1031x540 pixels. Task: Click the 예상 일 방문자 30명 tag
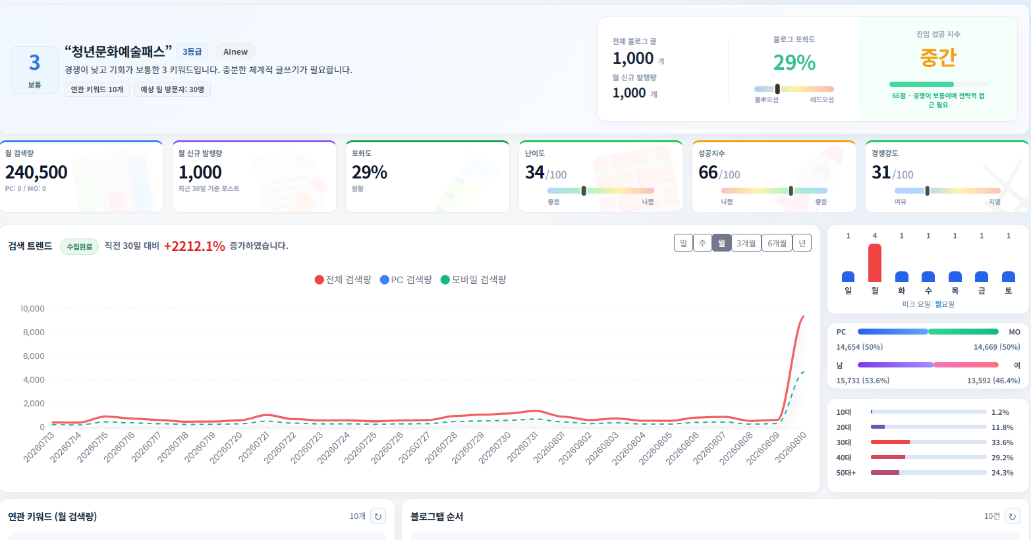[x=173, y=90]
